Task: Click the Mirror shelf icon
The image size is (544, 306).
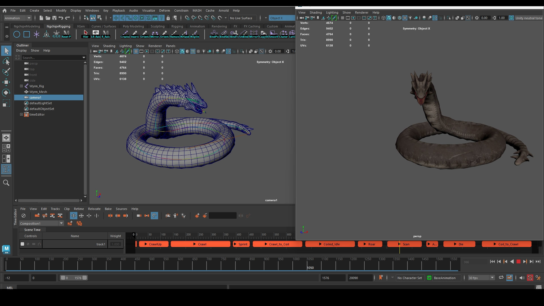Action: coord(155,34)
